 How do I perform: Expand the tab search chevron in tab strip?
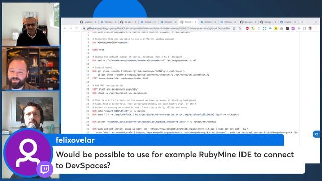[316, 22]
